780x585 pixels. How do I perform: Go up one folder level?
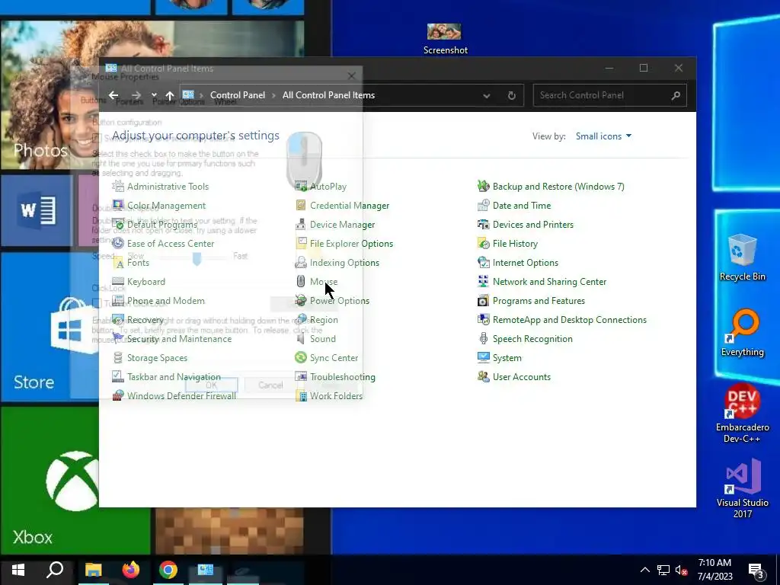point(170,95)
